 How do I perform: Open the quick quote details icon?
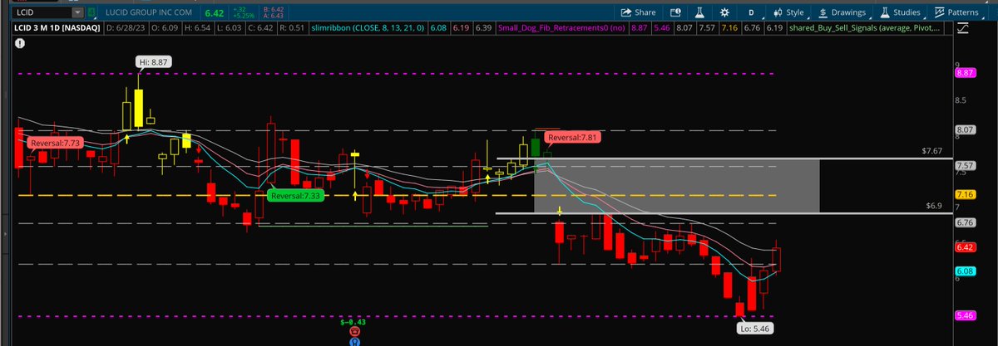click(674, 12)
